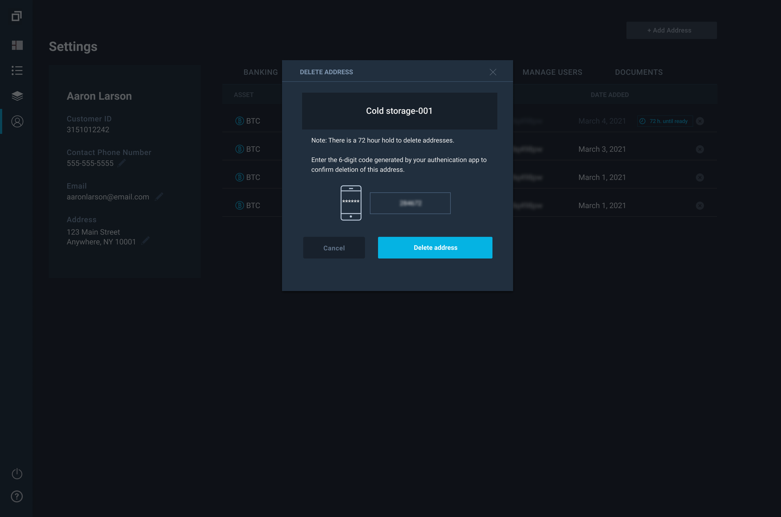Click the phone number 555-555-5555
This screenshot has width=781, height=517.
90,163
